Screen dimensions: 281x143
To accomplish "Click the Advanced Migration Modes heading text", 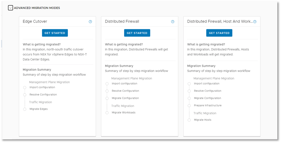I will [x=37, y=8].
